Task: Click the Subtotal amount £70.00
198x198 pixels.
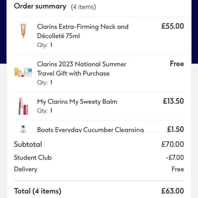Action: [x=172, y=144]
